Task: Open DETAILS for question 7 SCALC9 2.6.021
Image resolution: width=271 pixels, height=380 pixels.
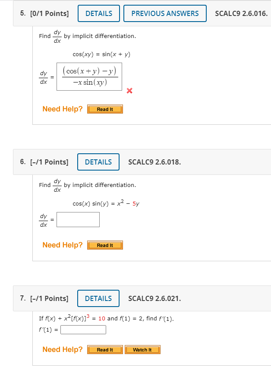Action: point(98,298)
